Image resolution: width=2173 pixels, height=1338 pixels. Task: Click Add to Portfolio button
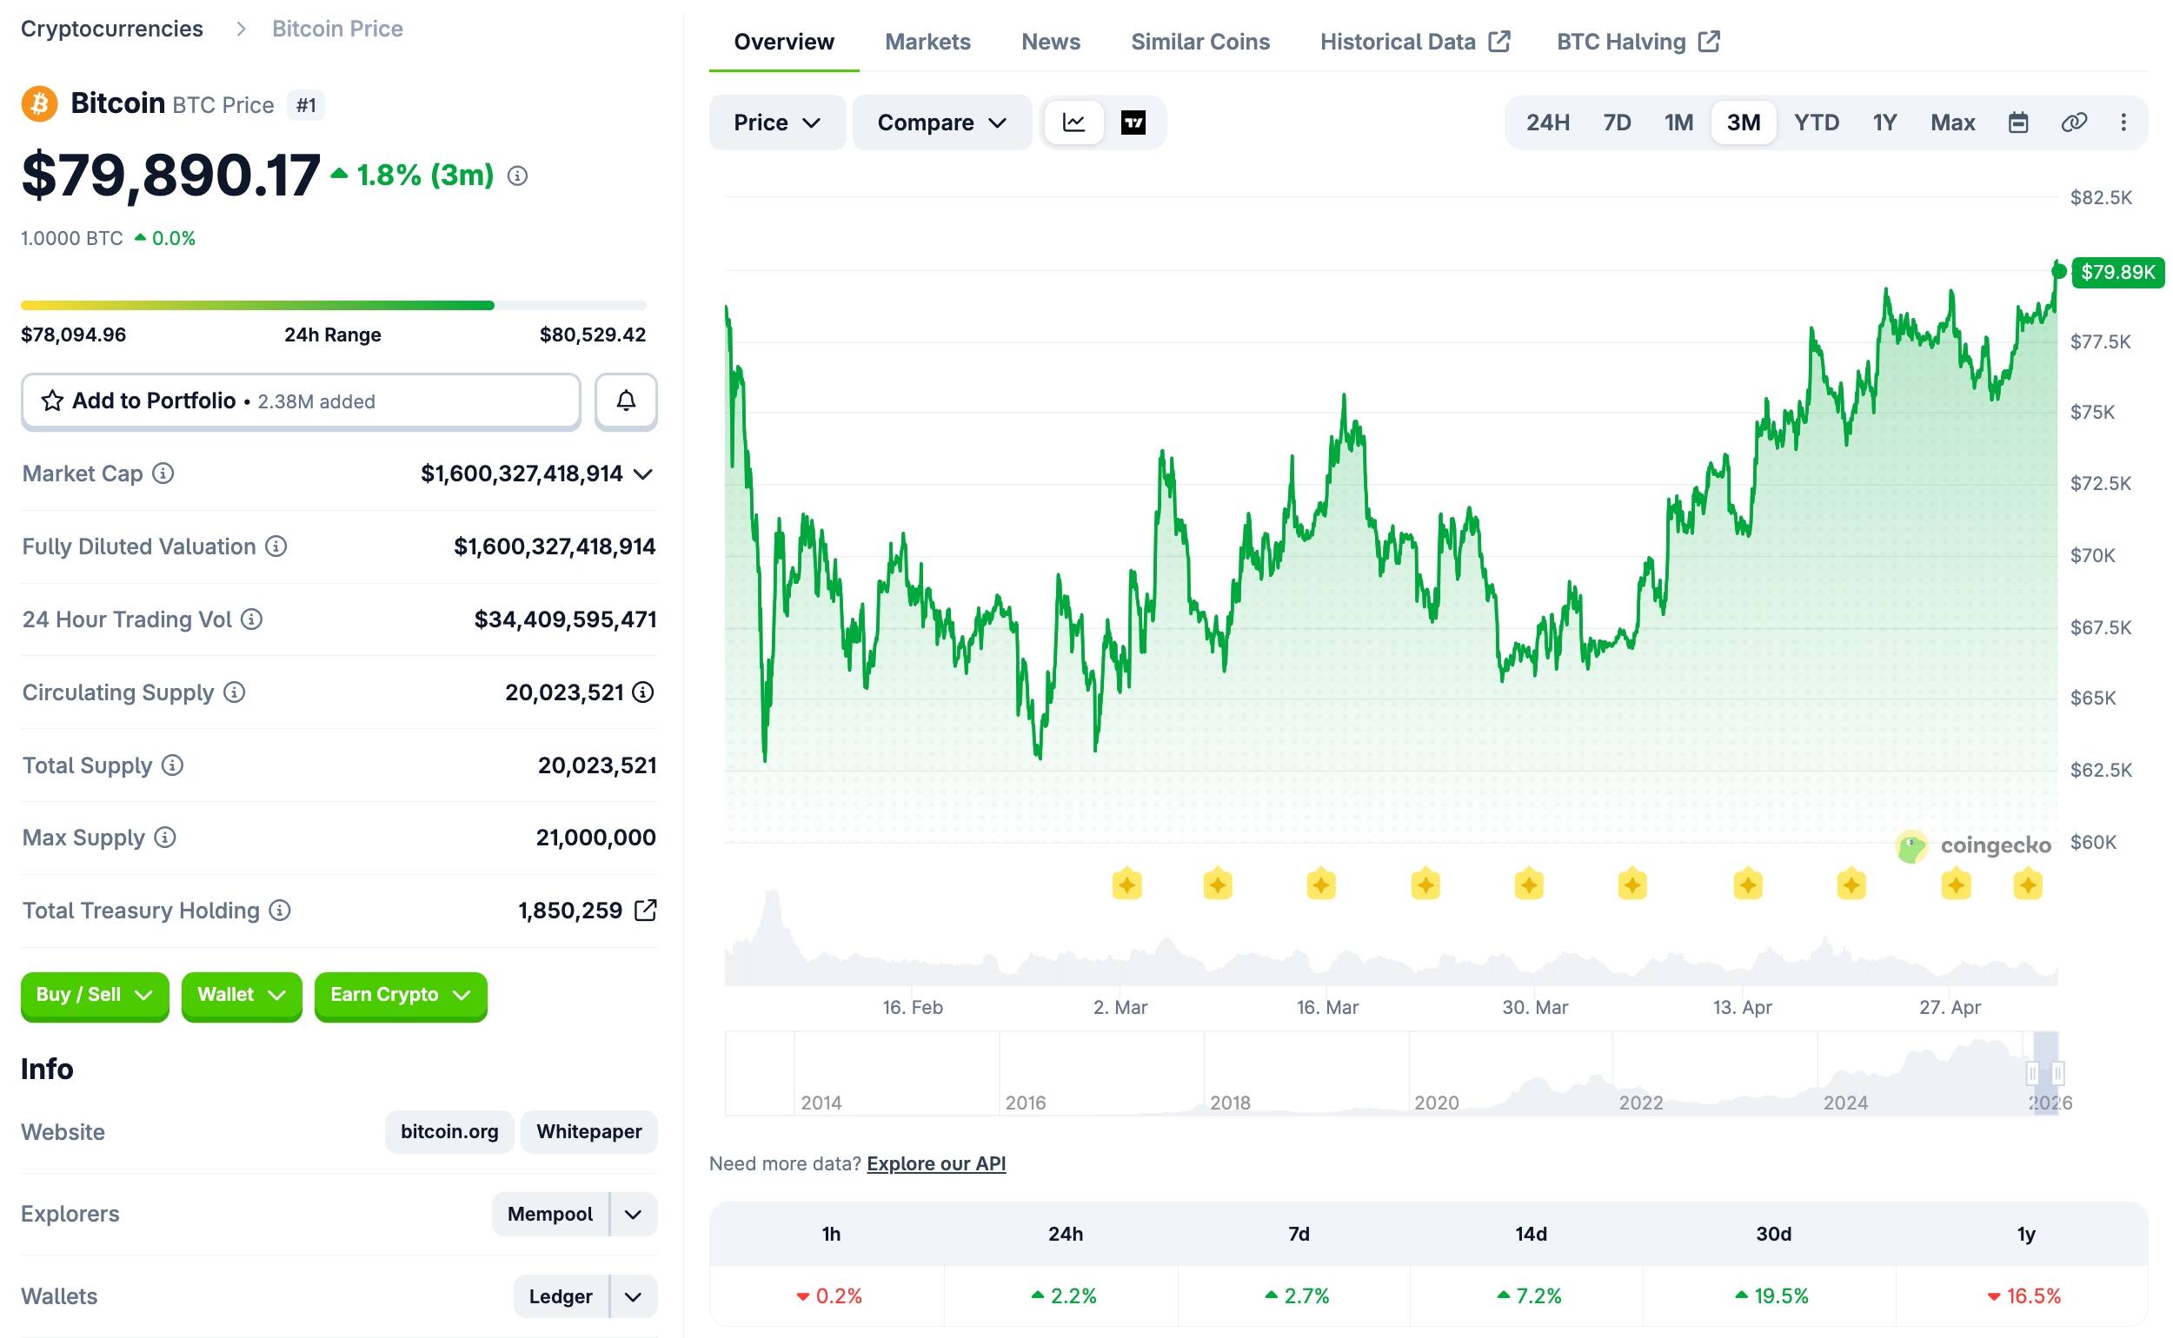tap(301, 401)
